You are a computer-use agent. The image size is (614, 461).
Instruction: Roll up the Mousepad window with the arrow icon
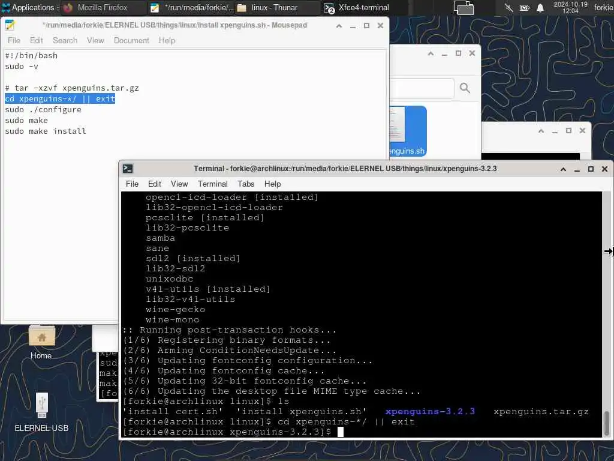[x=339, y=26]
